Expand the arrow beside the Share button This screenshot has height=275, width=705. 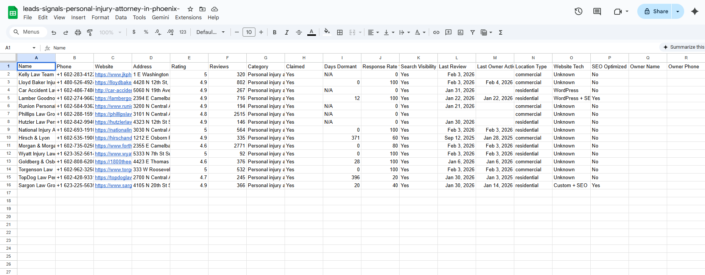pos(678,11)
